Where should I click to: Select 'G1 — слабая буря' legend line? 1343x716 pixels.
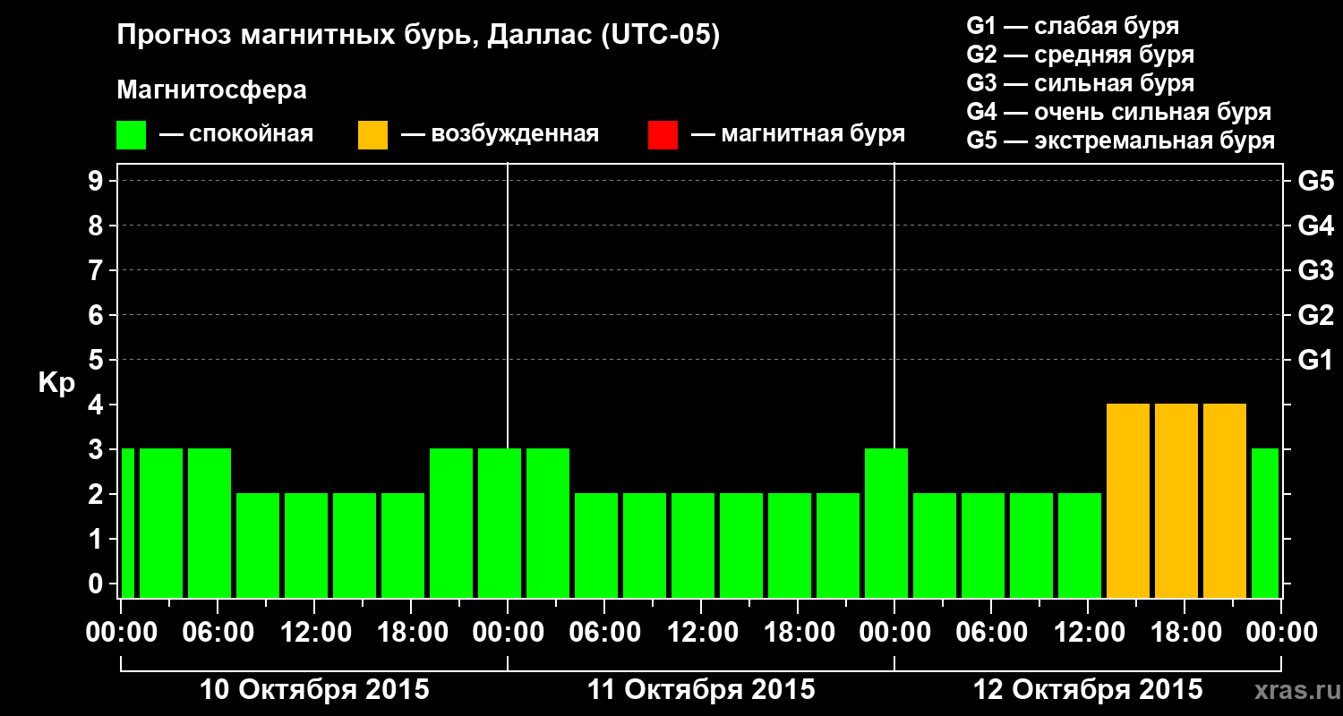click(x=1073, y=26)
